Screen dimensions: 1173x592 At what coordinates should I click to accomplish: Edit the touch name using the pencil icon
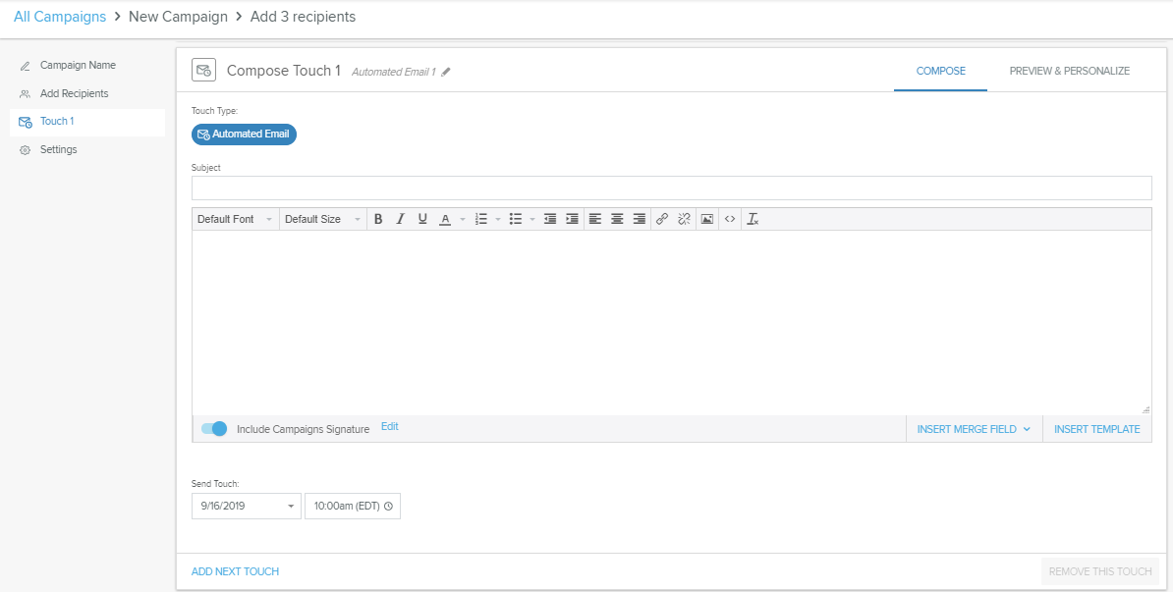pyautogui.click(x=446, y=72)
